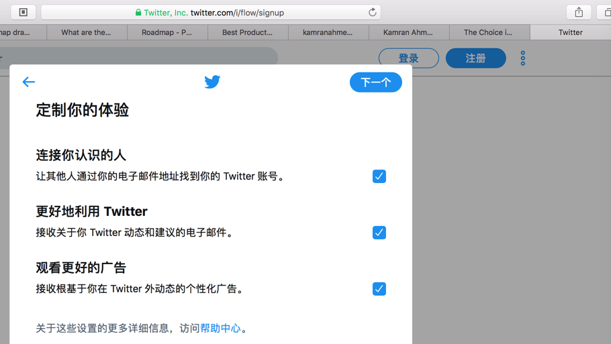Click the 注册 (Sign up) button
The width and height of the screenshot is (611, 344).
point(476,58)
